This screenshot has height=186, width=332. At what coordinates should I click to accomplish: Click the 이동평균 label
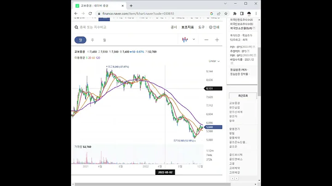(x=80, y=58)
